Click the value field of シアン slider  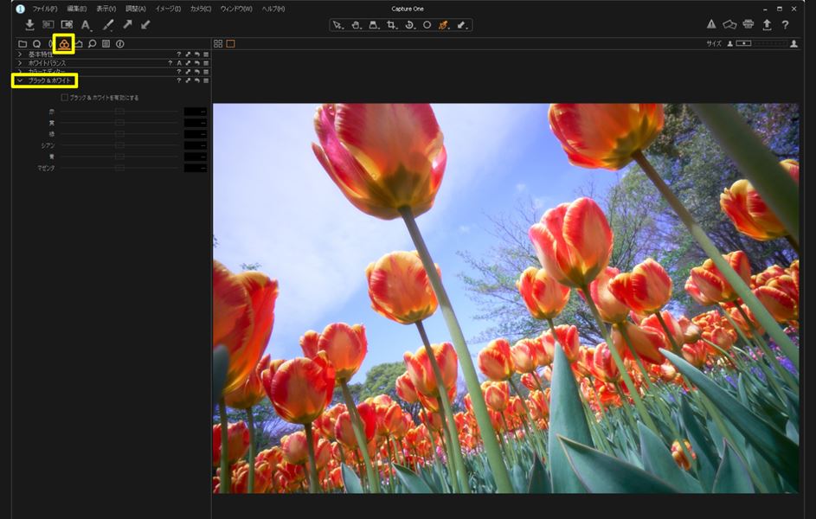(196, 145)
